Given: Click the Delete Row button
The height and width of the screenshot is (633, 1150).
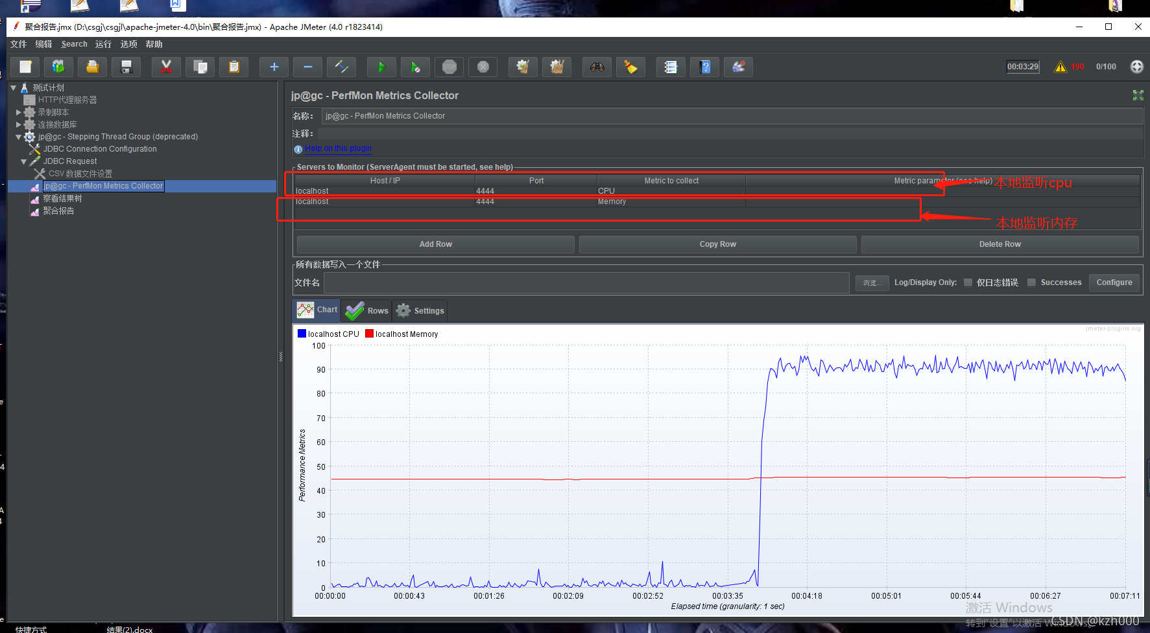Looking at the screenshot, I should click(1000, 244).
